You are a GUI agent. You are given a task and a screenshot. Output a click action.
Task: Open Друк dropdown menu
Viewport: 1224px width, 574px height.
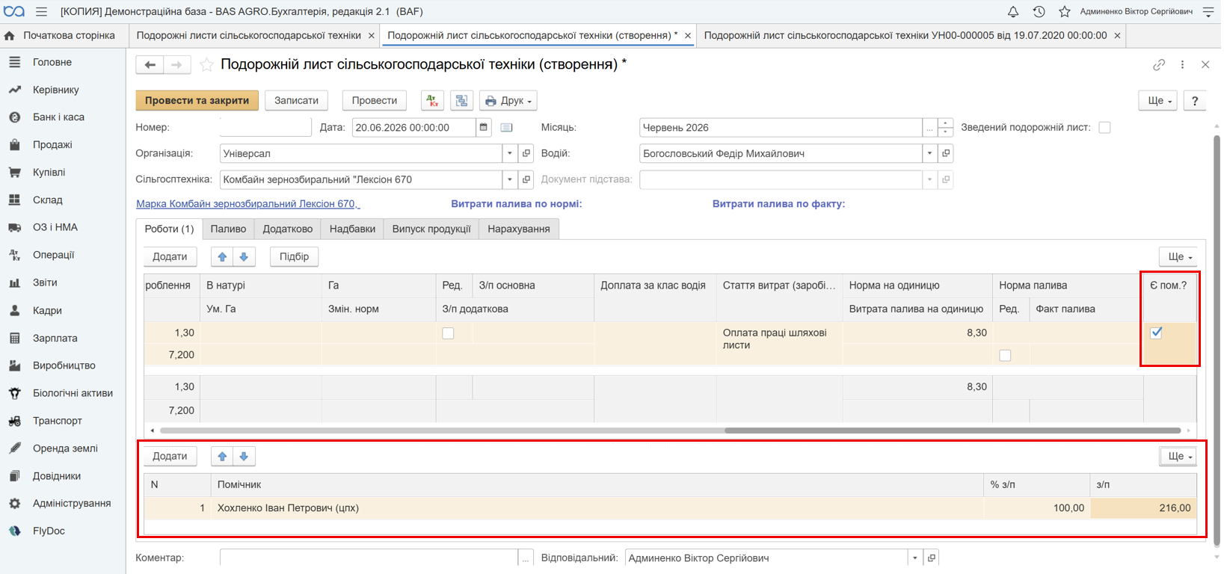[x=508, y=100]
